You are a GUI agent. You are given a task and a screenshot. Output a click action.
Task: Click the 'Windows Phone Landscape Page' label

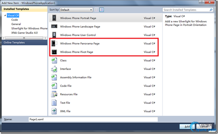coord(80,26)
